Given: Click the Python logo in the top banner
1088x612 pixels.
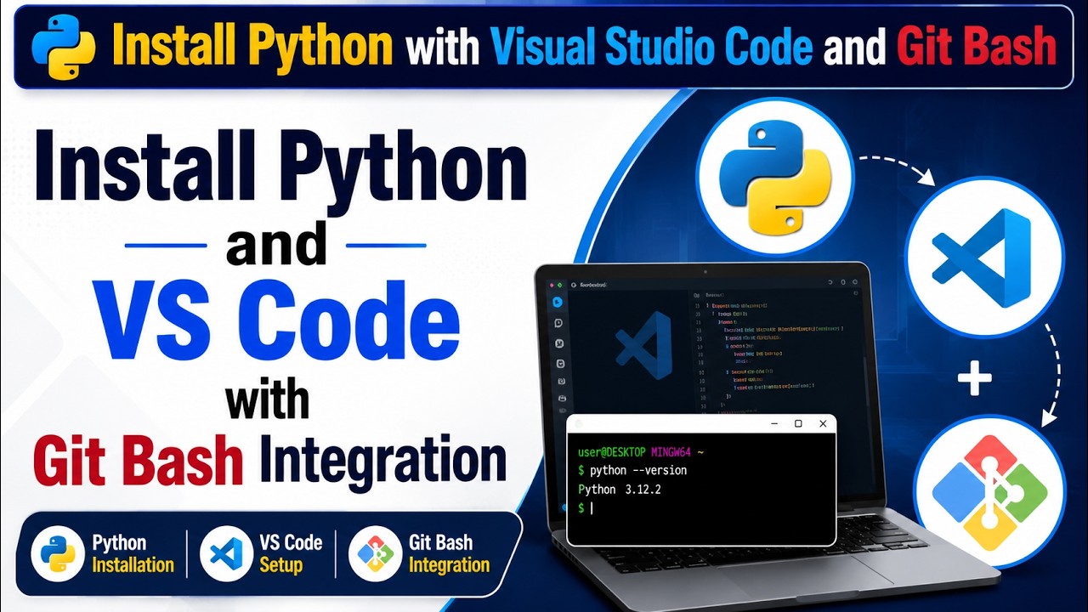Looking at the screenshot, I should (x=64, y=47).
